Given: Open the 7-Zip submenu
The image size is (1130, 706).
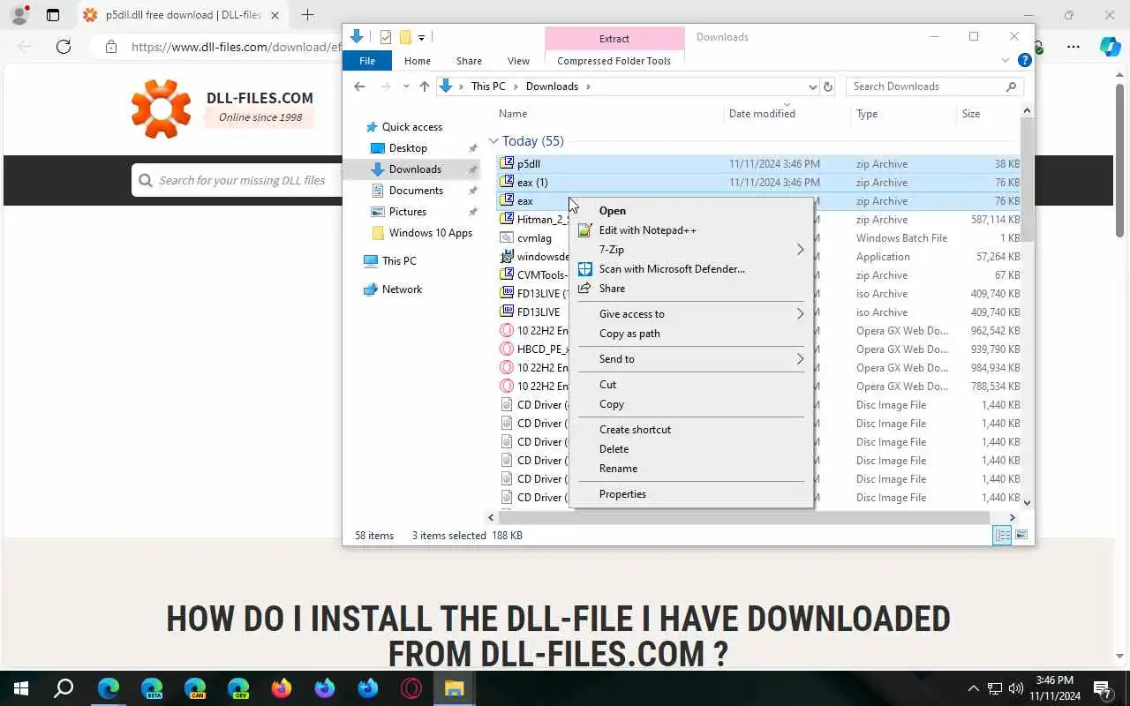Looking at the screenshot, I should pos(691,250).
